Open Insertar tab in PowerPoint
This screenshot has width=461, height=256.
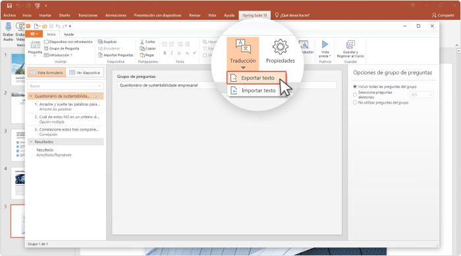(45, 15)
